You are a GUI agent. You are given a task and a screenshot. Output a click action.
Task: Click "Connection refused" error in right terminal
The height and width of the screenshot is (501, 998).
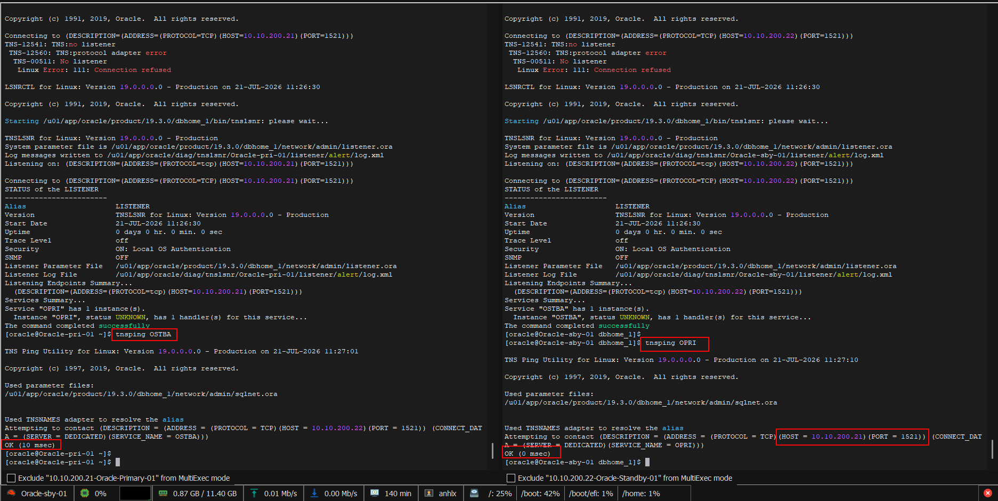632,70
